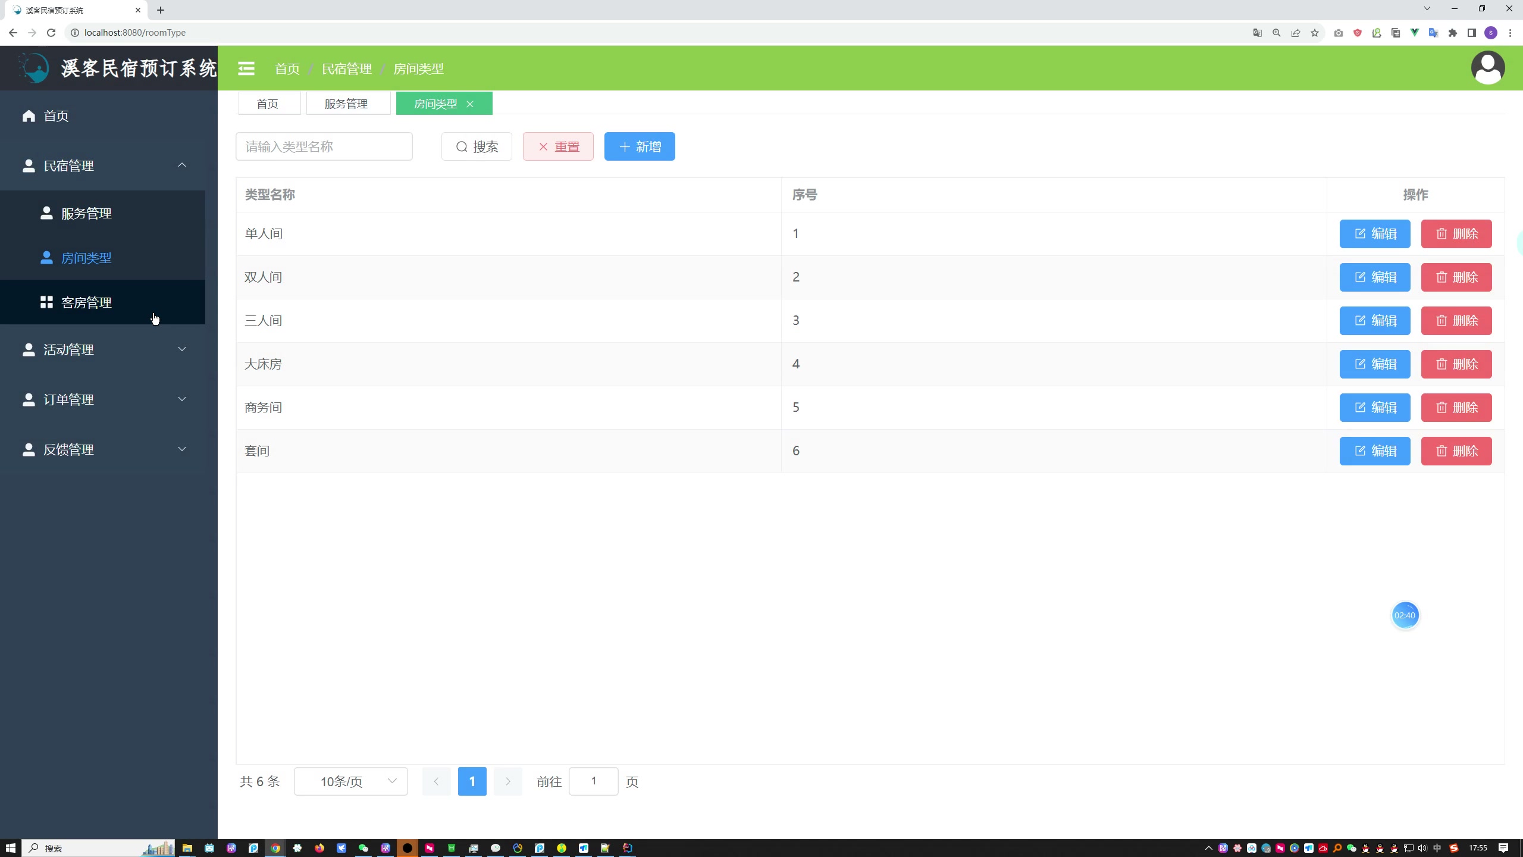Switch to the 服务管理 tab
Image resolution: width=1523 pixels, height=857 pixels.
(x=347, y=104)
